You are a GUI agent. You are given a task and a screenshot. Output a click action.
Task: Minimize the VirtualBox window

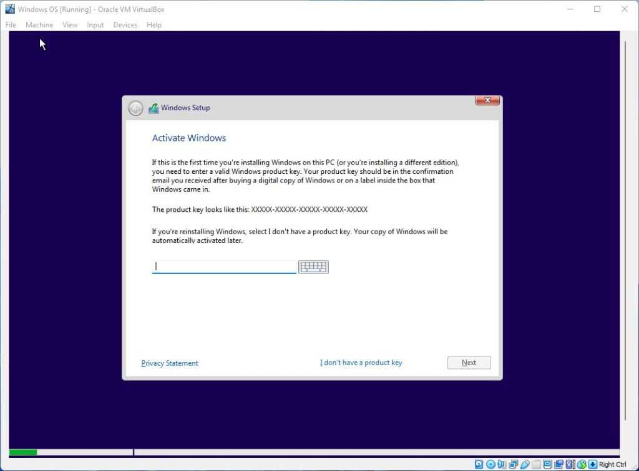pos(570,9)
